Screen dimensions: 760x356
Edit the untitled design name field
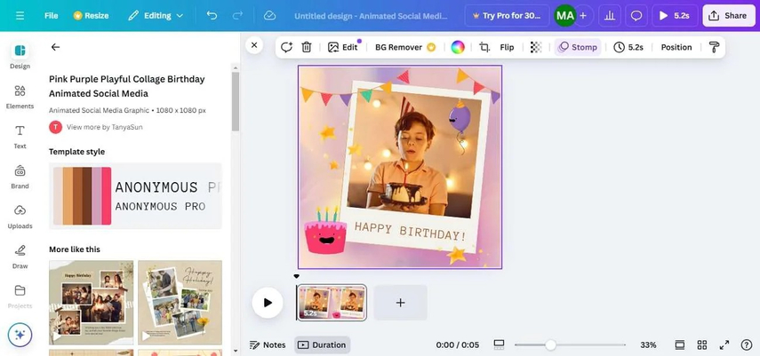tap(371, 15)
